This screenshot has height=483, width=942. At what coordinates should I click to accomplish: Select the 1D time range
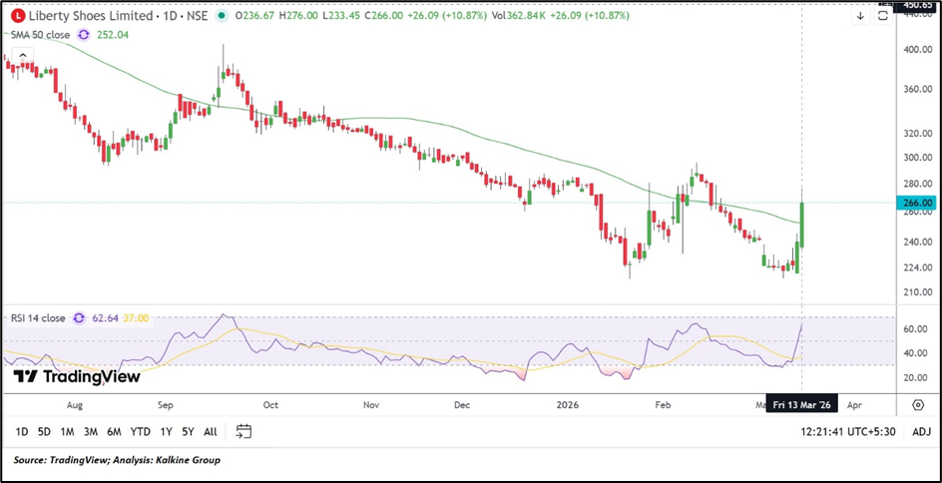coord(21,431)
